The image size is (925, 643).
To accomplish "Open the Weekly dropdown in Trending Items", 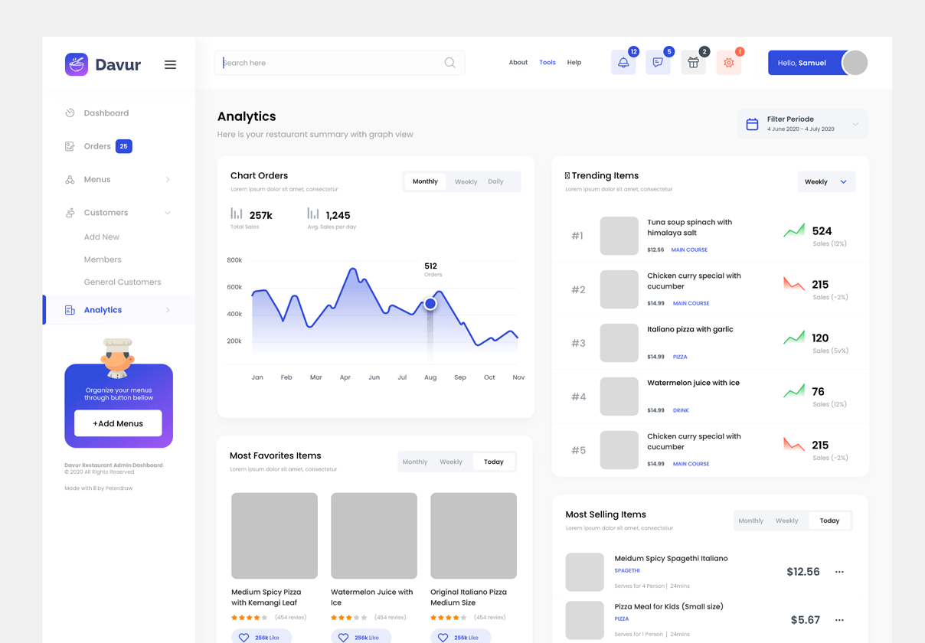I will click(826, 181).
